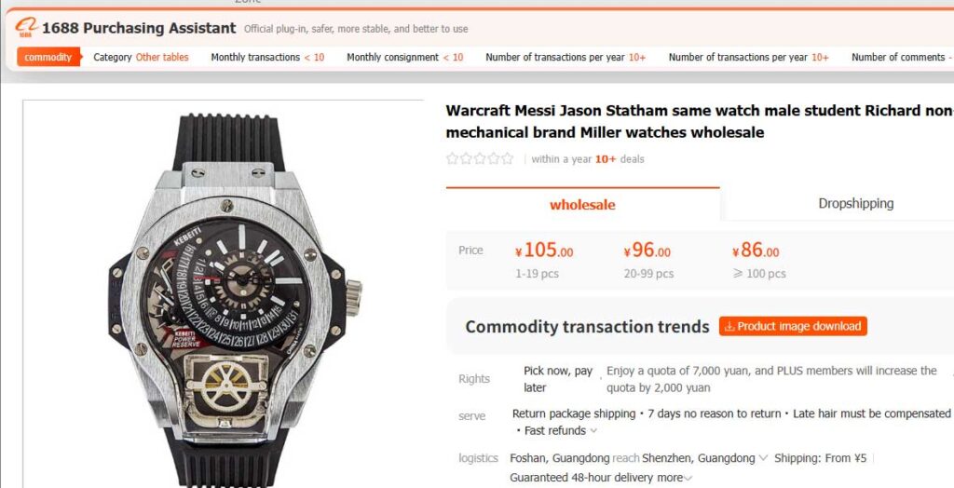The image size is (954, 488).
Task: Click the Product image download button
Action: coord(793,327)
